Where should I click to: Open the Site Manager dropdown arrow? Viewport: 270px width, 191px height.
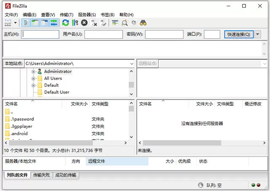coord(15,23)
